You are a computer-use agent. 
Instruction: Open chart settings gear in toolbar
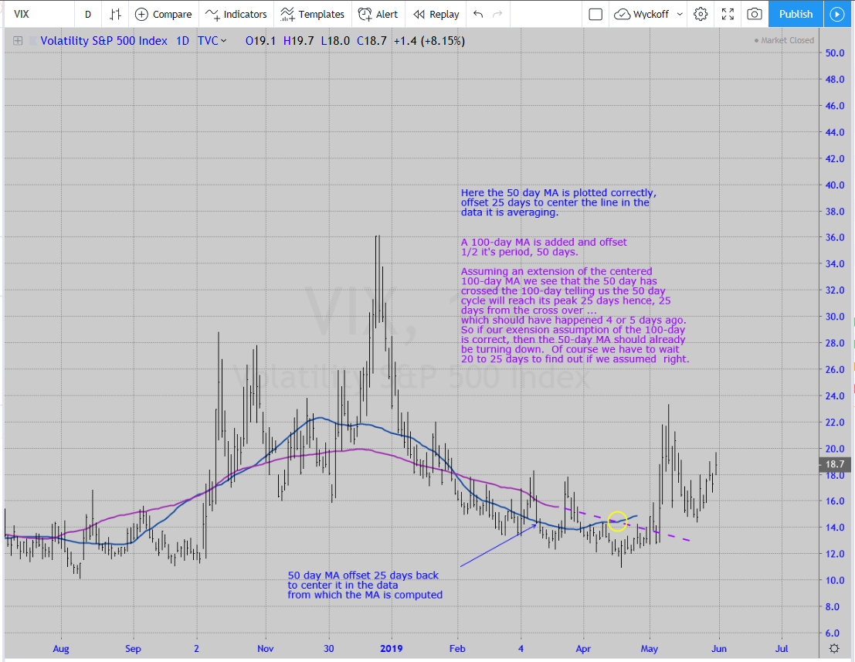[x=701, y=14]
